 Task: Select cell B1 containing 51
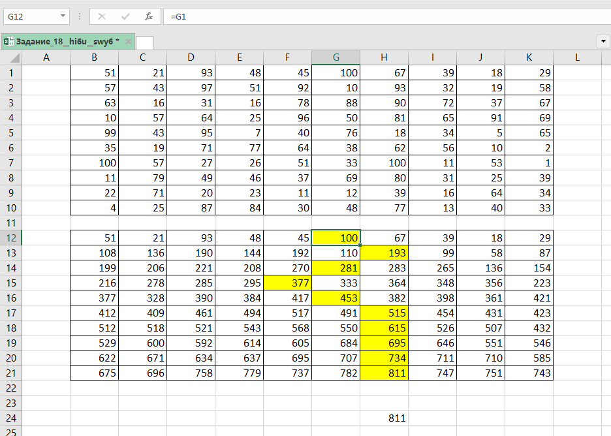94,72
